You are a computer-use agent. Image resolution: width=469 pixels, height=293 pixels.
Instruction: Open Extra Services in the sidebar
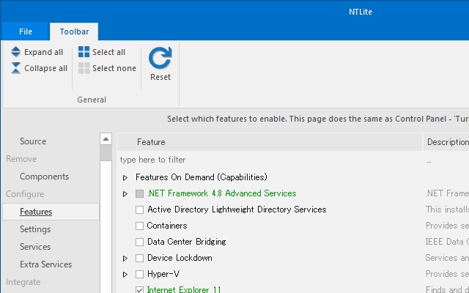coord(45,264)
